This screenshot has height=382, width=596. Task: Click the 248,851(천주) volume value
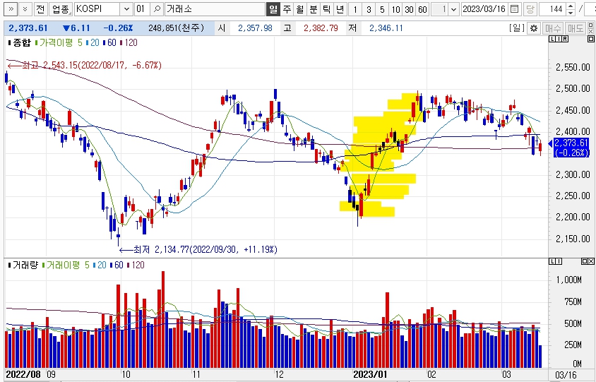tap(176, 28)
